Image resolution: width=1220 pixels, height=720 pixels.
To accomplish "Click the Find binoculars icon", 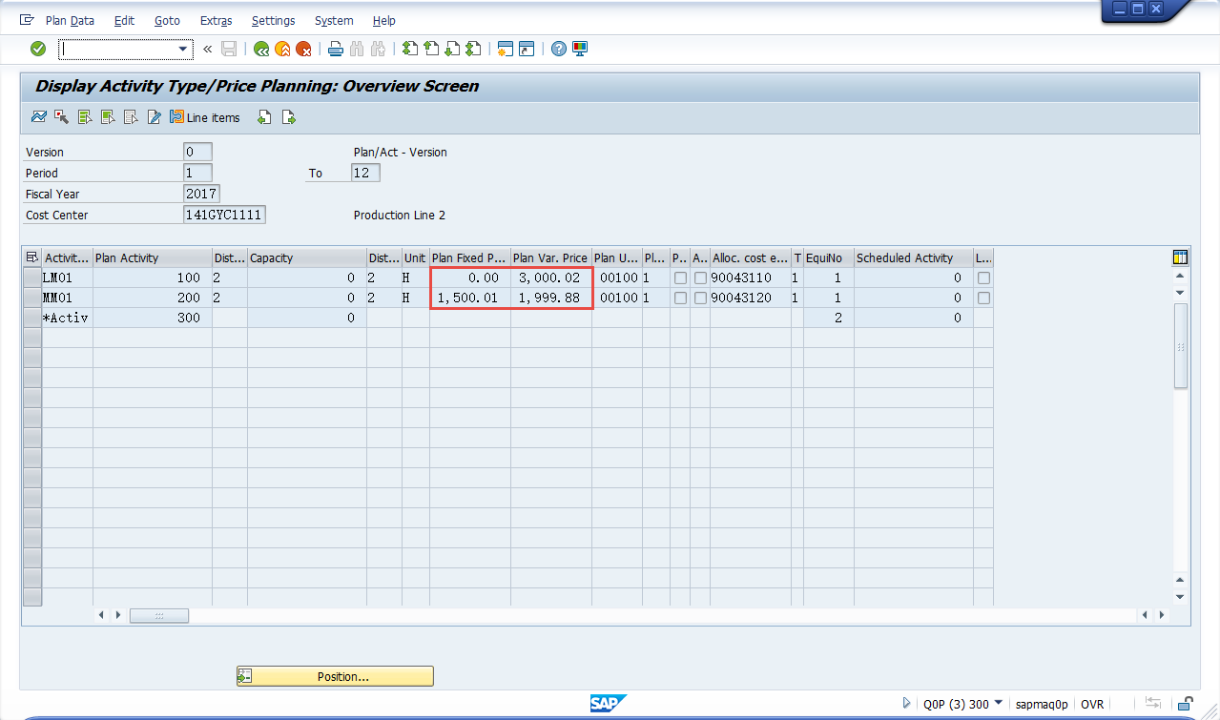I will tap(357, 49).
